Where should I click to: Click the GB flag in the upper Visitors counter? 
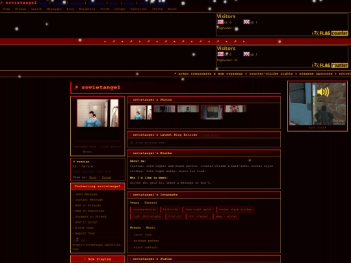[x=246, y=22]
